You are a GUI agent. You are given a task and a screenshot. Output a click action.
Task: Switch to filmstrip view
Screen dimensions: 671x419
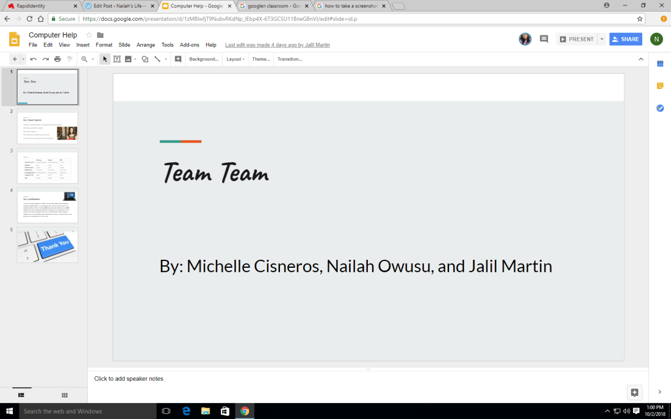21,395
